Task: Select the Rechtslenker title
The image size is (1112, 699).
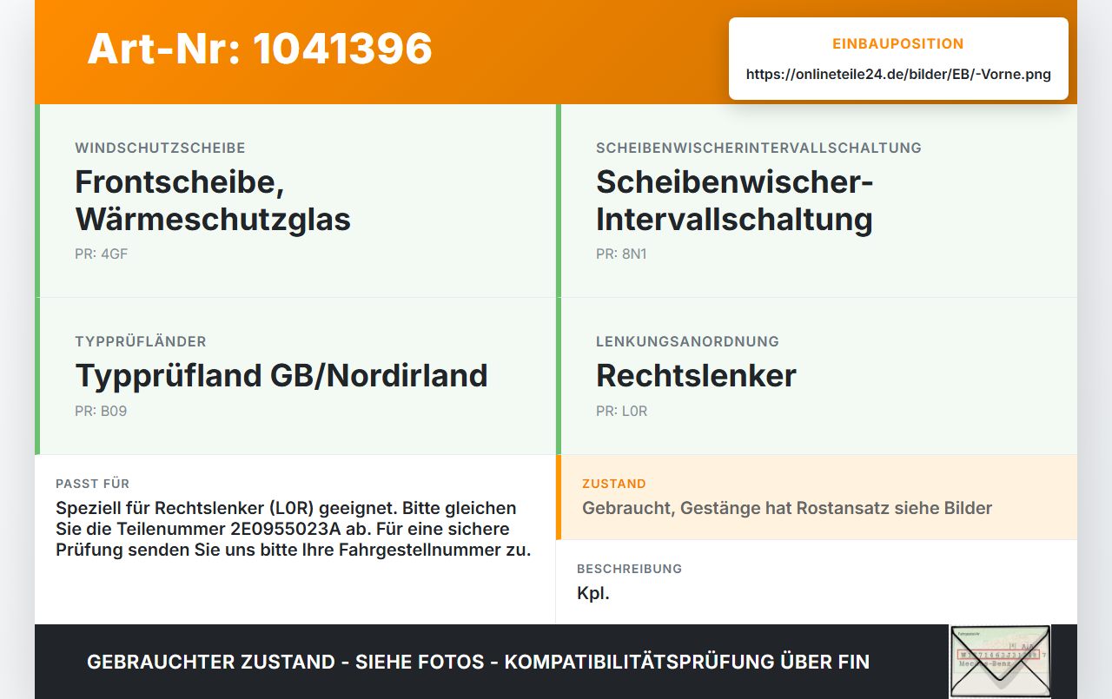Action: [x=696, y=376]
